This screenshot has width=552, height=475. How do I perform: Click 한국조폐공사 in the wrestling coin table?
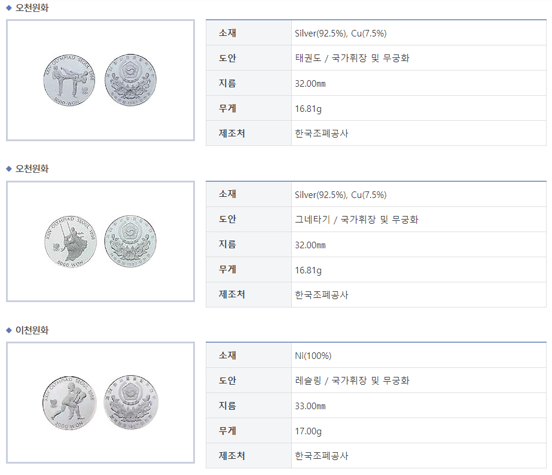coord(321,456)
